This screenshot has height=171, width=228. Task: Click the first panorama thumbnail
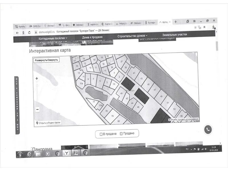coord(74,147)
